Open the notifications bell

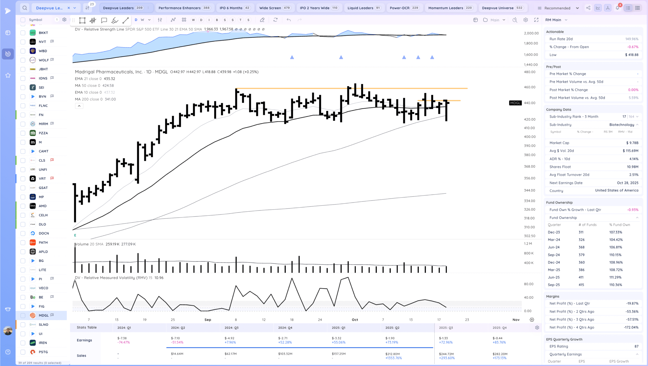pos(617,8)
